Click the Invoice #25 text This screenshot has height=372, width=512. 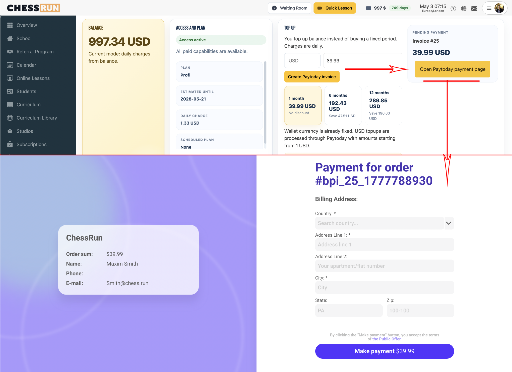click(426, 41)
